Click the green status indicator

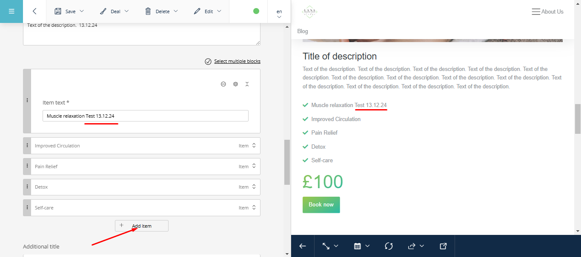pos(256,11)
